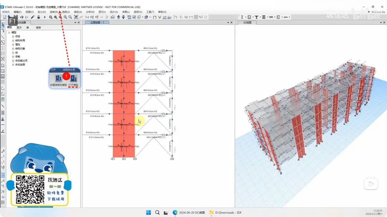Open D:\Downloads folder taskbar item
This screenshot has width=387, height=217.
coord(225,212)
